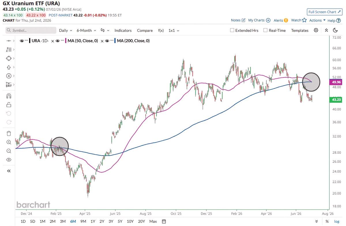Click the double down-chevron icon at bottom right

click(316, 221)
